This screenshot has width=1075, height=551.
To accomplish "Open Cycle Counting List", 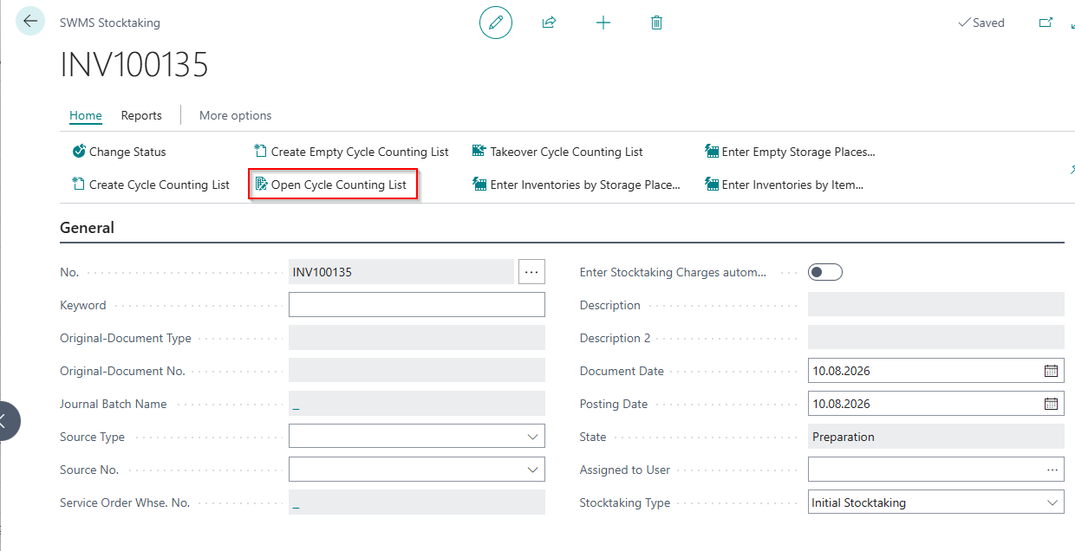I will (x=333, y=185).
